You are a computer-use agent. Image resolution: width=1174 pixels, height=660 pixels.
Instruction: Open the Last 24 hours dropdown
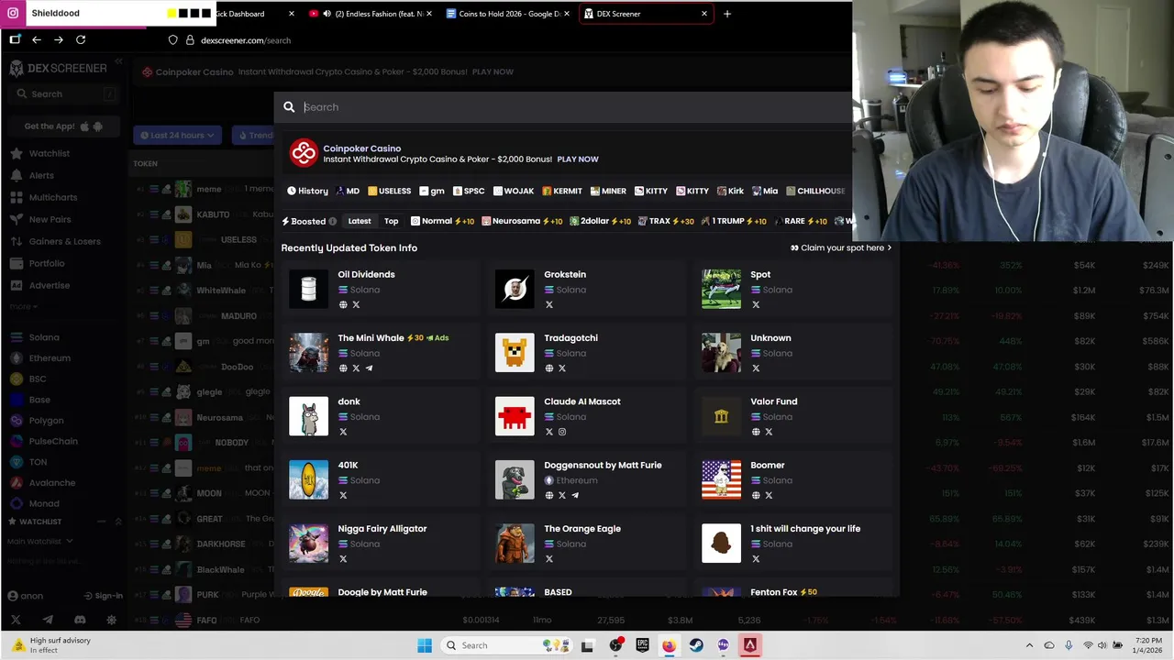(177, 135)
